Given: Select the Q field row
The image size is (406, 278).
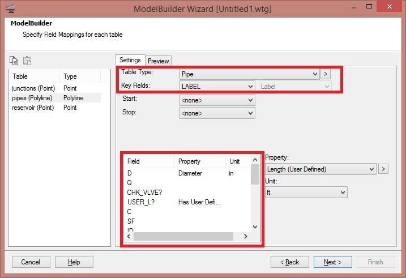Looking at the screenshot, I should point(187,183).
